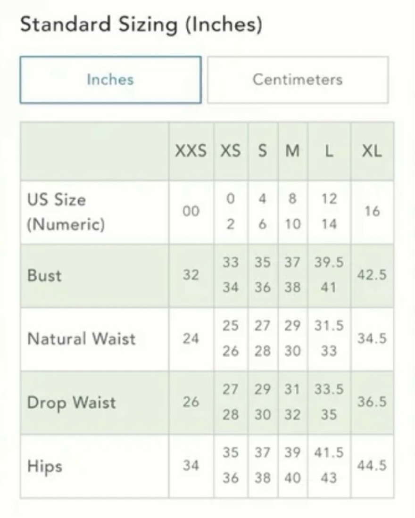Screen dimensions: 415x518
Task: Click the L column header
Action: tap(329, 151)
